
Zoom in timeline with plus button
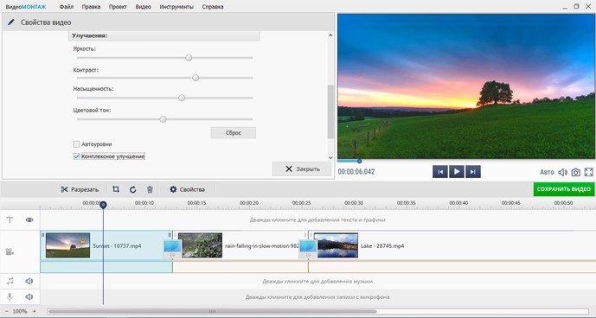35,311
